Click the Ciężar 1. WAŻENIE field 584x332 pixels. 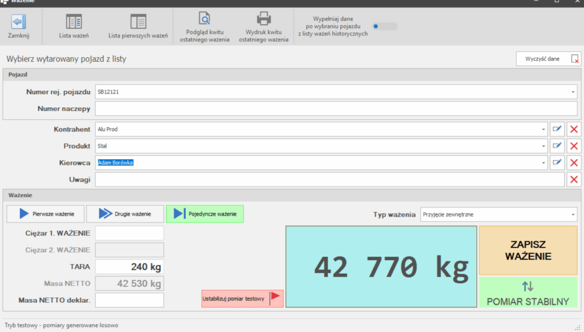(129, 233)
